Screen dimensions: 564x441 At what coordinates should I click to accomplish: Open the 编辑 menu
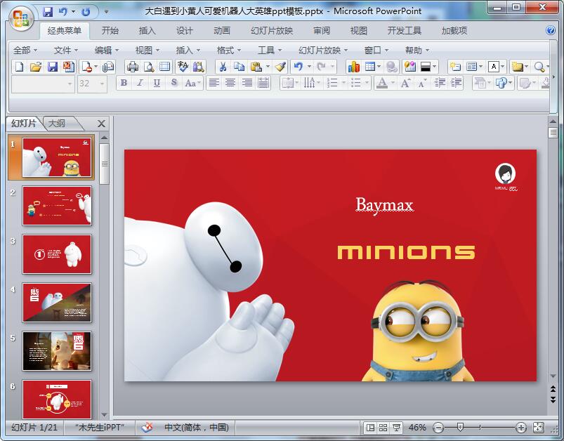coord(107,51)
